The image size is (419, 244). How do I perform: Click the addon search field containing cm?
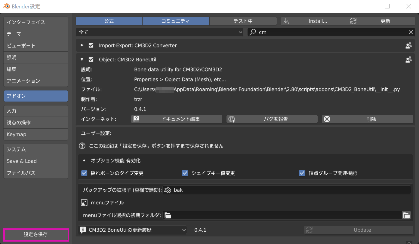(x=331, y=32)
